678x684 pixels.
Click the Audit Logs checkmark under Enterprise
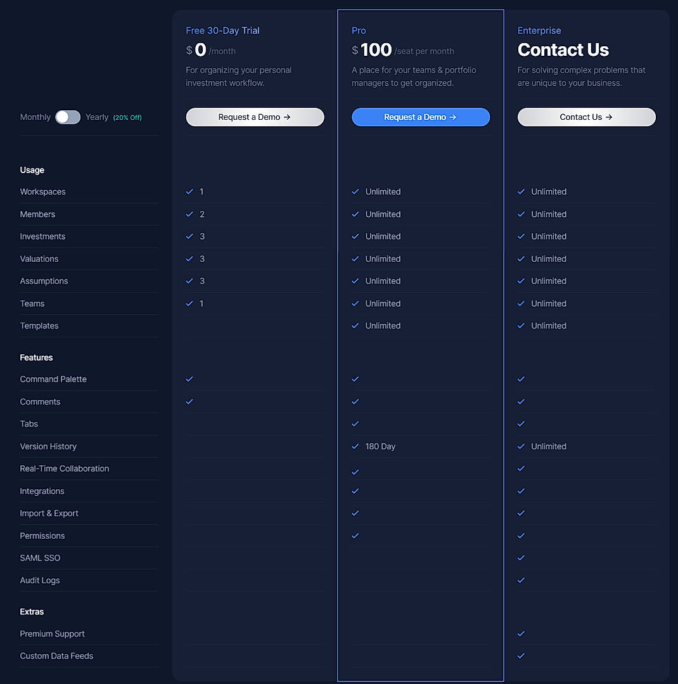pos(521,580)
